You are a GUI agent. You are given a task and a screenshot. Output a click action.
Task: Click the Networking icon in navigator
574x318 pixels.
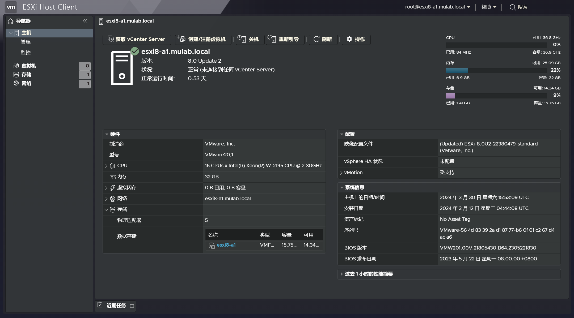(16, 83)
